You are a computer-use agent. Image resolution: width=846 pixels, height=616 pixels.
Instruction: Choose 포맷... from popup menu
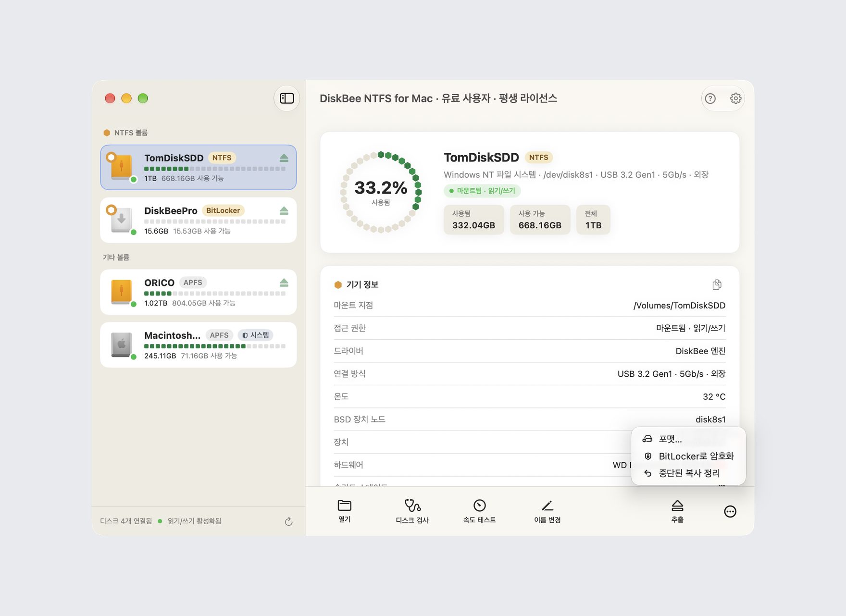coord(688,439)
